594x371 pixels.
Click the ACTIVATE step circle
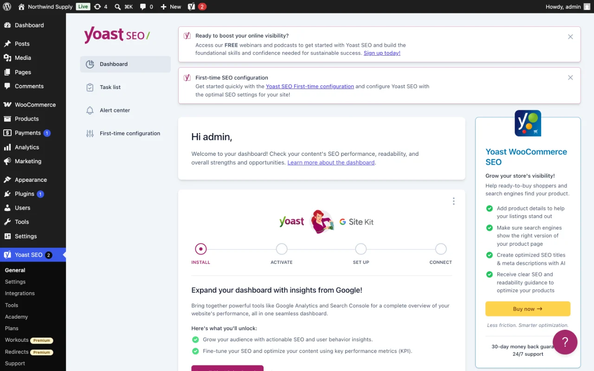pos(282,249)
